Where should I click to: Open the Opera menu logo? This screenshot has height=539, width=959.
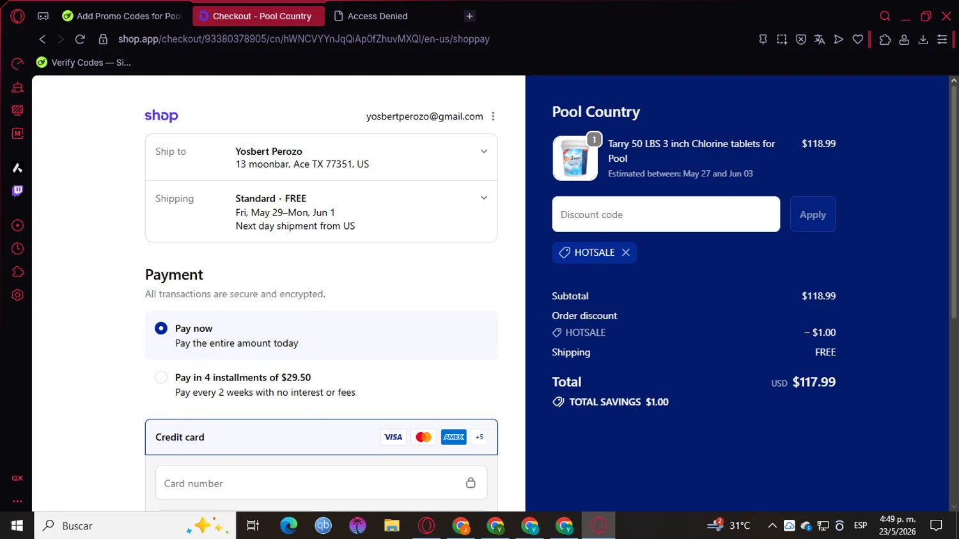point(17,16)
